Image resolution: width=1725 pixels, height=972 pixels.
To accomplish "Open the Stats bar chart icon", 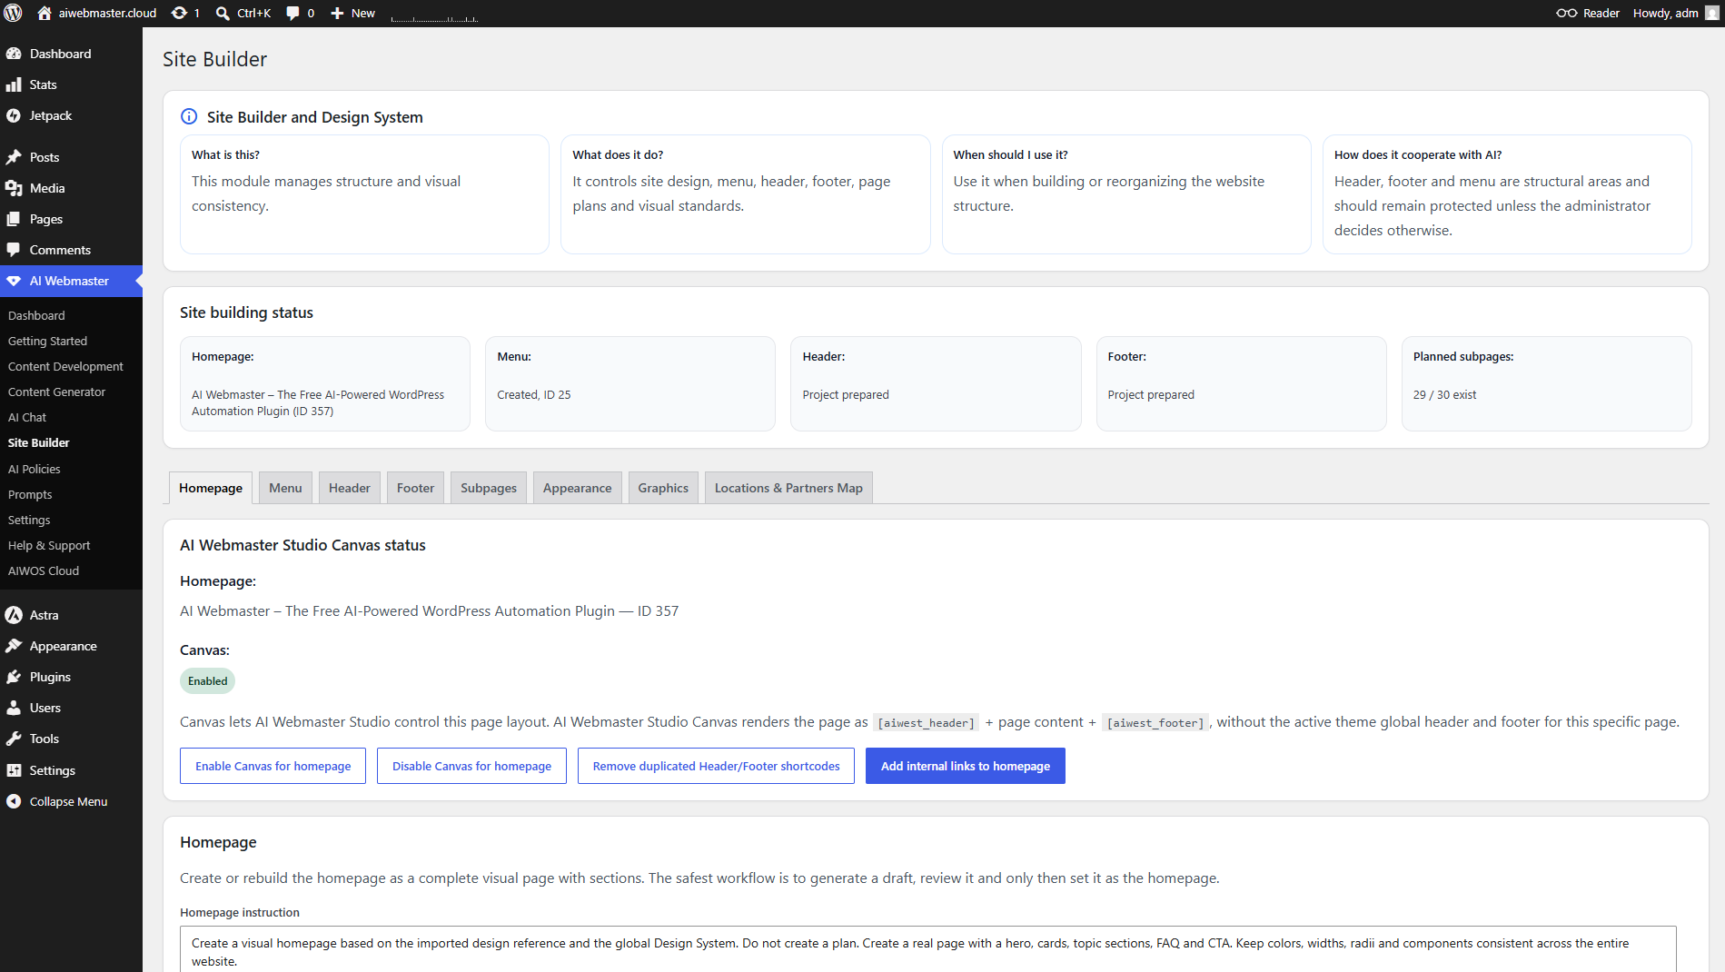I will tap(14, 84).
